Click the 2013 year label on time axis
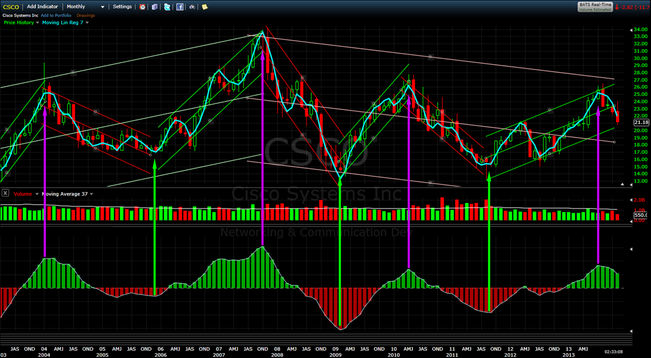 (568, 355)
